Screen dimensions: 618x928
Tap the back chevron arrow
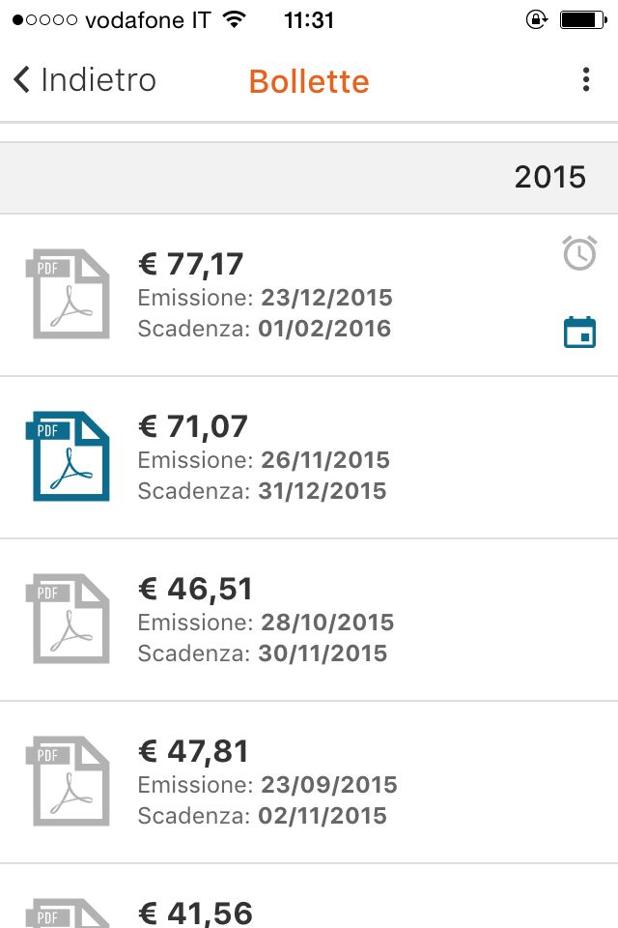coord(22,80)
